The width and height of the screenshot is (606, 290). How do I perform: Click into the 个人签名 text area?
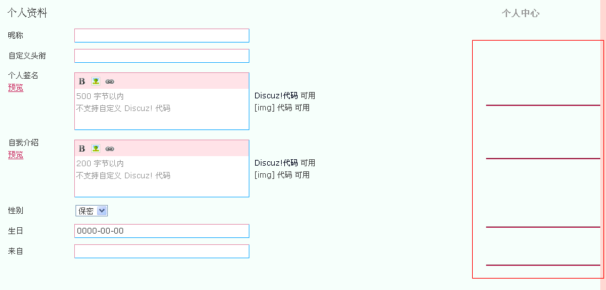pos(162,109)
